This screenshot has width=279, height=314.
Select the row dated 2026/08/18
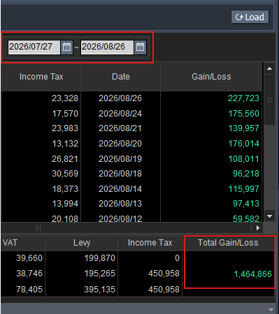point(131,174)
